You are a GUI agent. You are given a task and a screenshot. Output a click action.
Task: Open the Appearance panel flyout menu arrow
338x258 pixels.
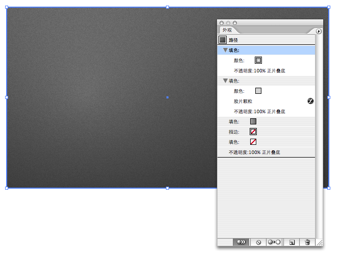319,32
